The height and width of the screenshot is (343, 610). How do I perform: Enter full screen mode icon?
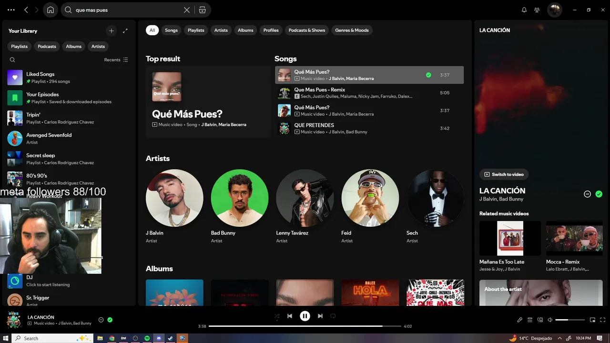(602, 320)
